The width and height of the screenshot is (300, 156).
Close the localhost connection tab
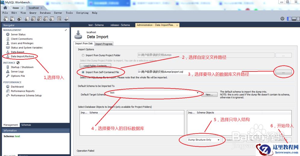tap(41, 8)
